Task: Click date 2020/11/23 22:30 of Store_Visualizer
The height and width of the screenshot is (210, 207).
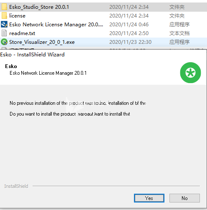Action: tap(130, 42)
